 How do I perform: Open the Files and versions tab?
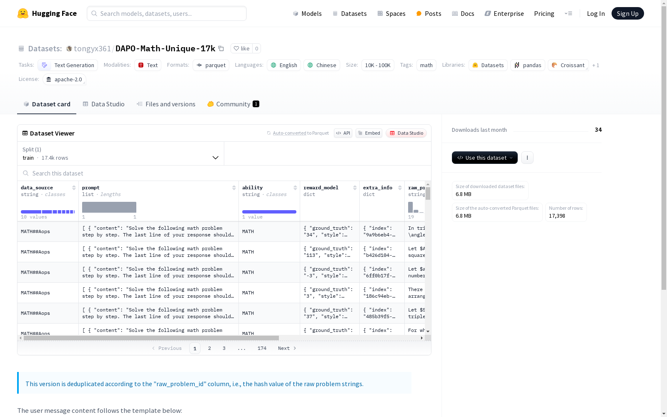pyautogui.click(x=166, y=104)
